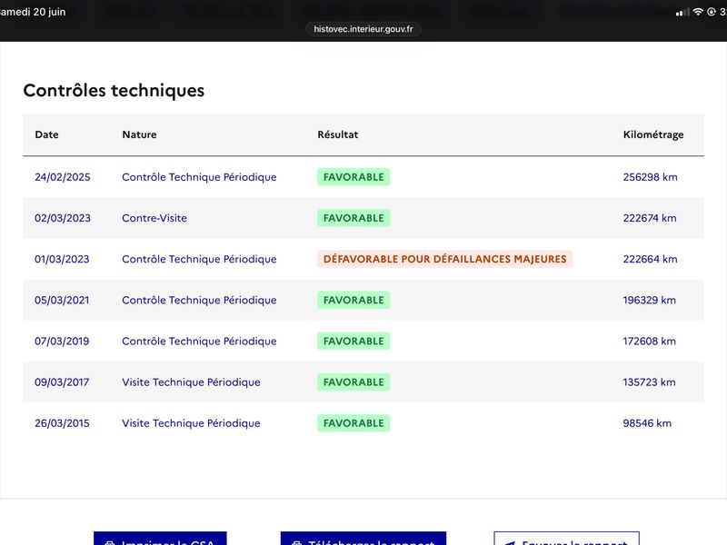This screenshot has height=545, width=727.
Task: Click the Résultat column header
Action: (x=337, y=134)
